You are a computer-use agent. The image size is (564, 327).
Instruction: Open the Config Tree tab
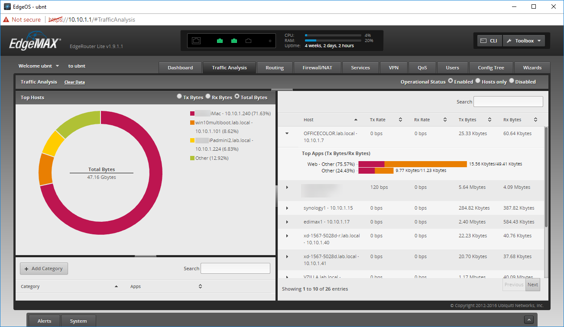(x=491, y=68)
